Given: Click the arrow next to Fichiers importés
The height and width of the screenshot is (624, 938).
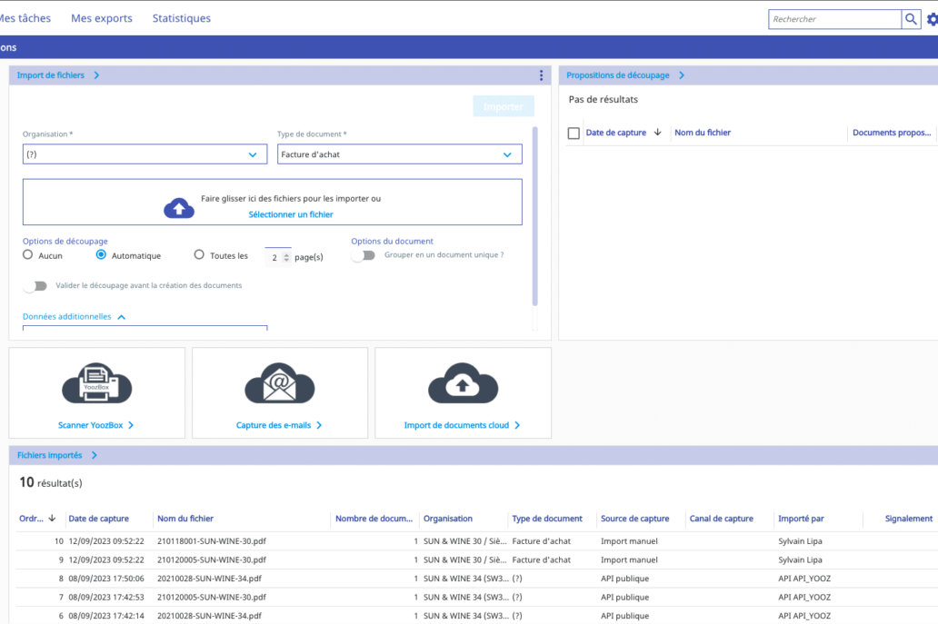Looking at the screenshot, I should point(94,455).
